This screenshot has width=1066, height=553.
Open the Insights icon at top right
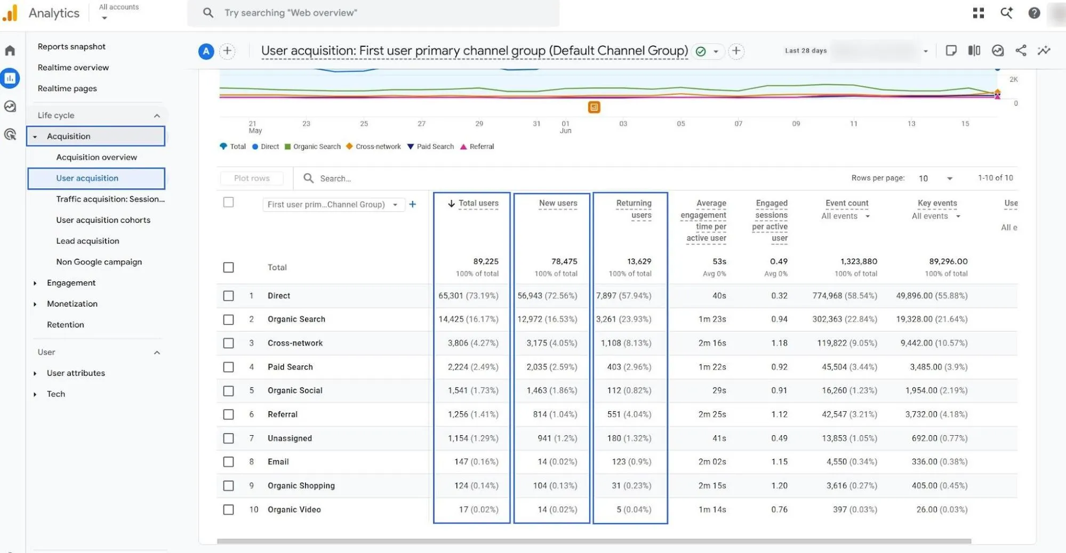1044,51
